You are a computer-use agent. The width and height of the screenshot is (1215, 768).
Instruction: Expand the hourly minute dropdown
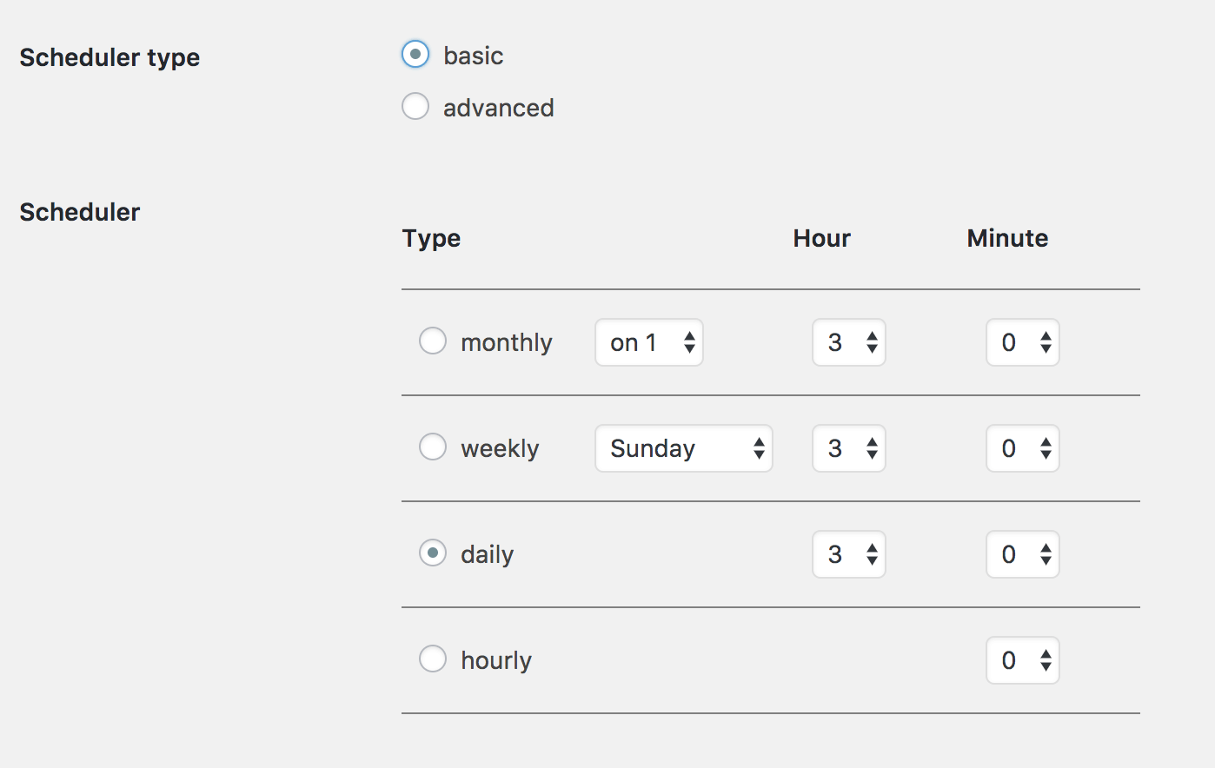click(1022, 660)
